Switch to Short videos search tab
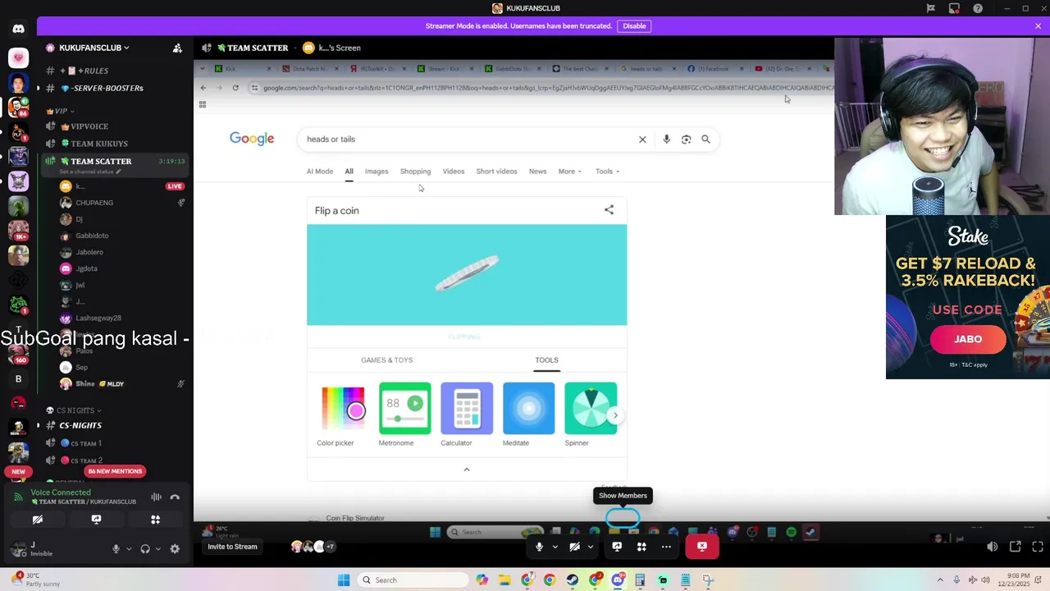 click(496, 172)
